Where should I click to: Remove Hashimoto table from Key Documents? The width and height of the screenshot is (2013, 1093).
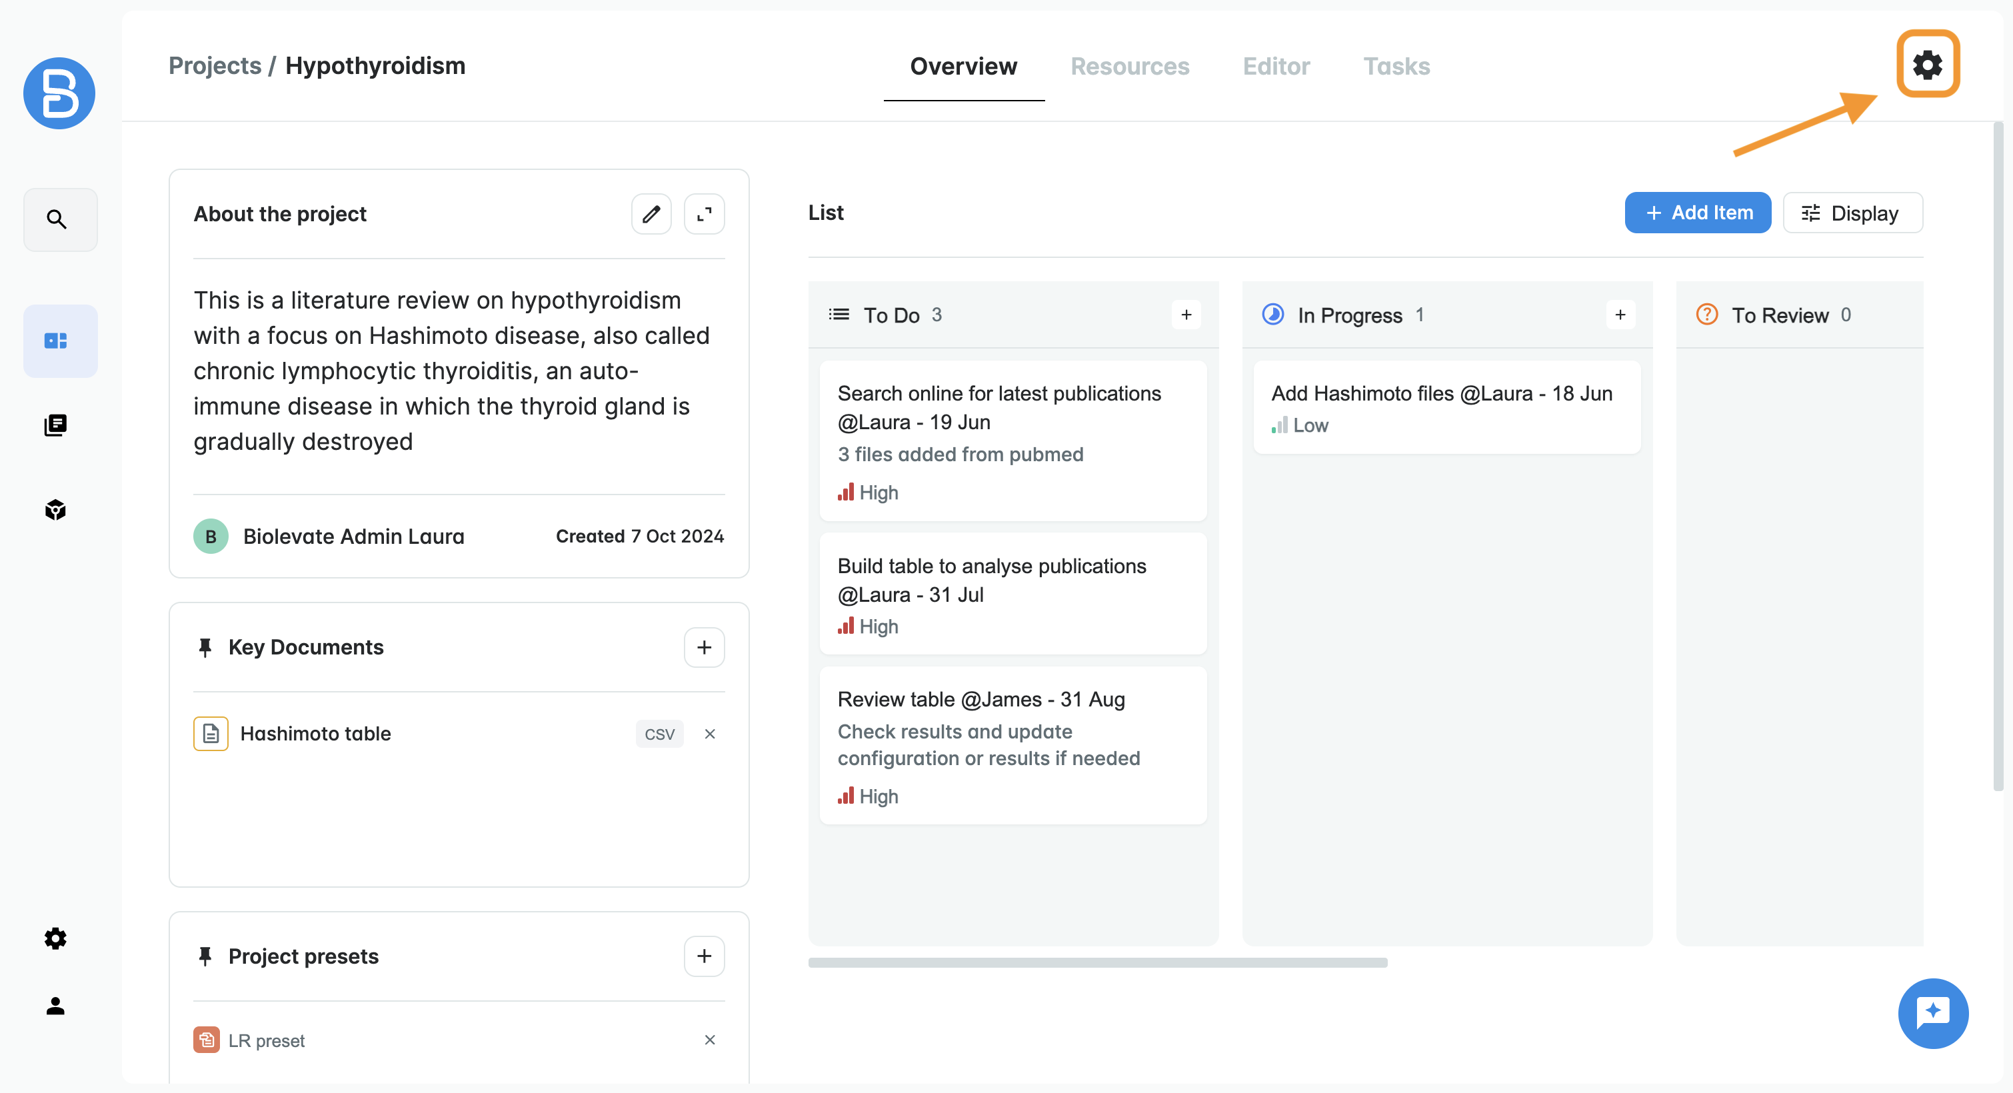710,734
